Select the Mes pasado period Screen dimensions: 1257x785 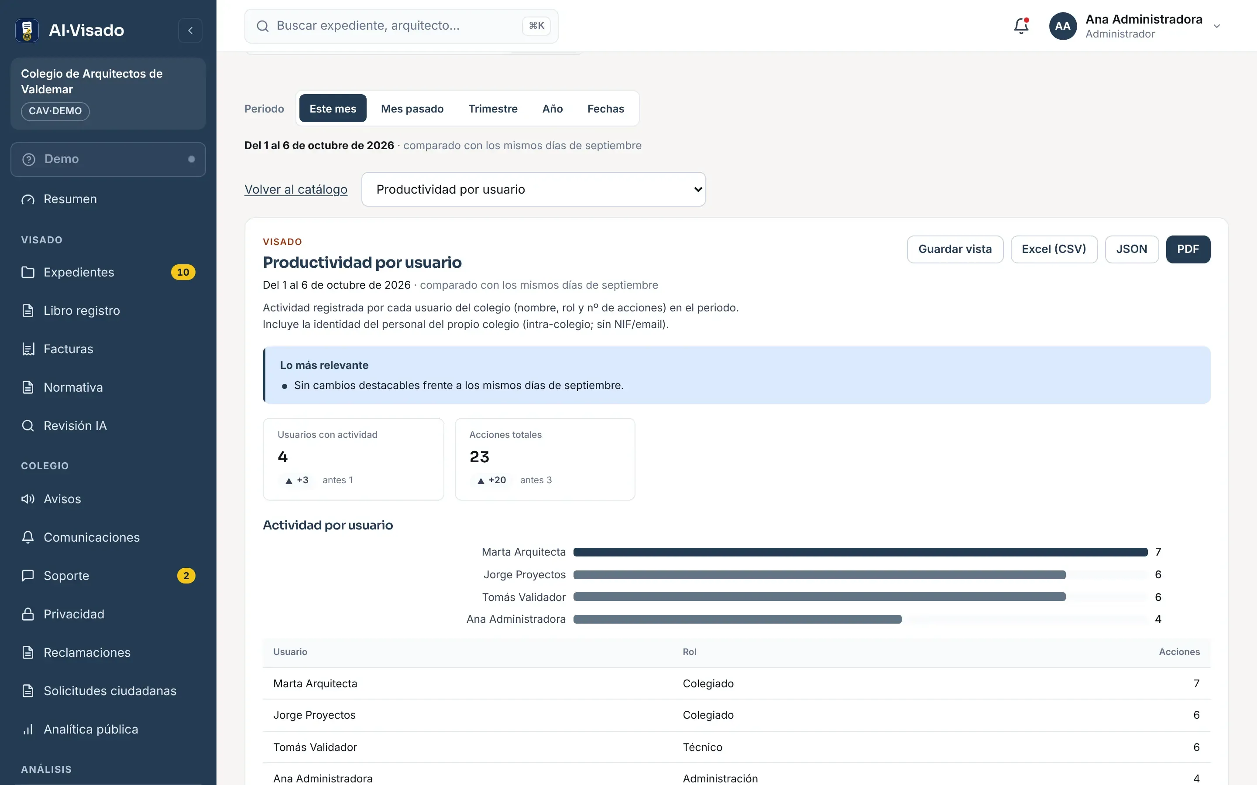[412, 109]
